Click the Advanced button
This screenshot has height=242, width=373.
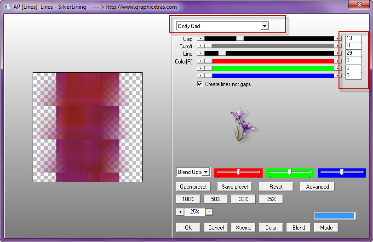317,187
